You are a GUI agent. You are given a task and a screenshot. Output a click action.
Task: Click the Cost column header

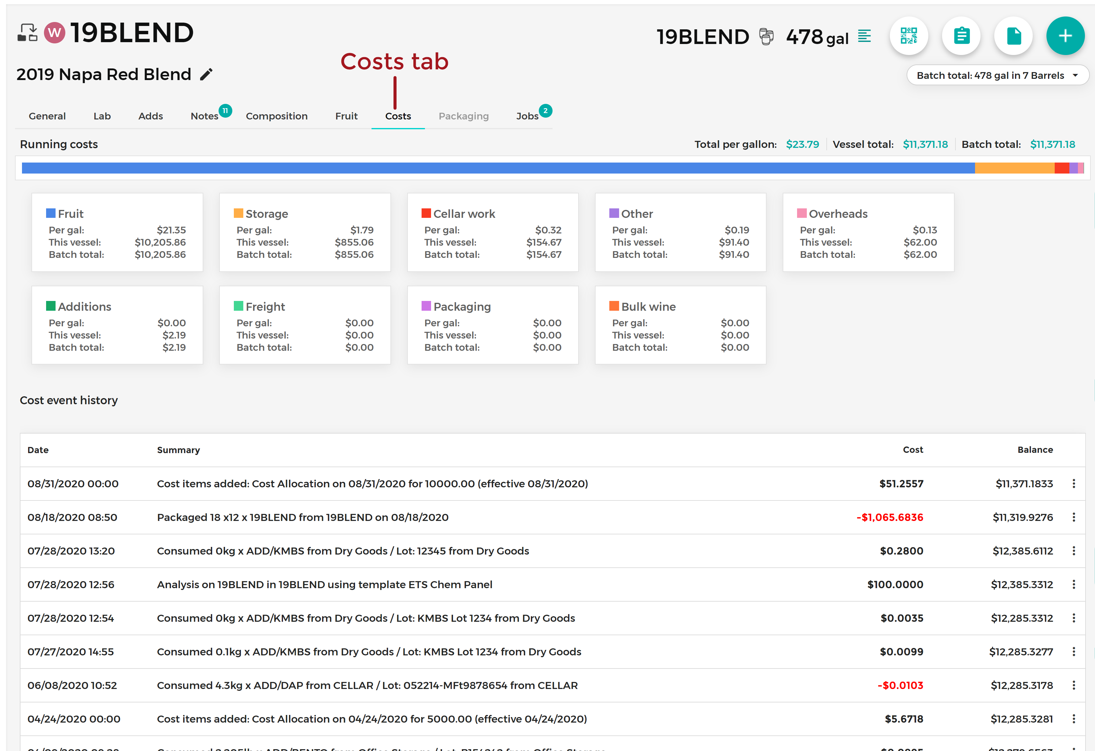point(913,450)
